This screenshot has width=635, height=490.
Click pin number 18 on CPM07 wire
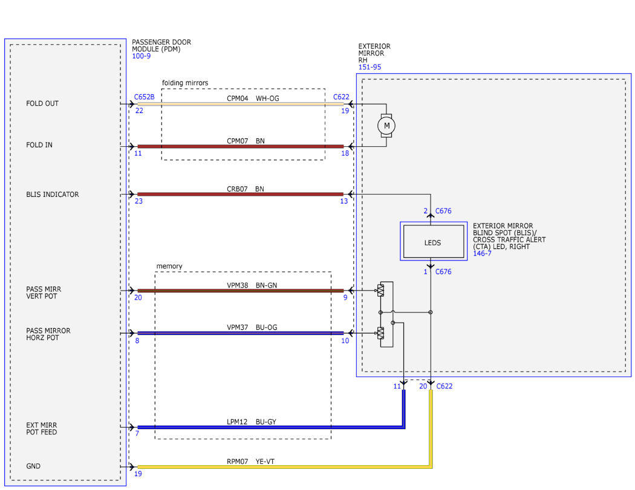click(x=345, y=153)
